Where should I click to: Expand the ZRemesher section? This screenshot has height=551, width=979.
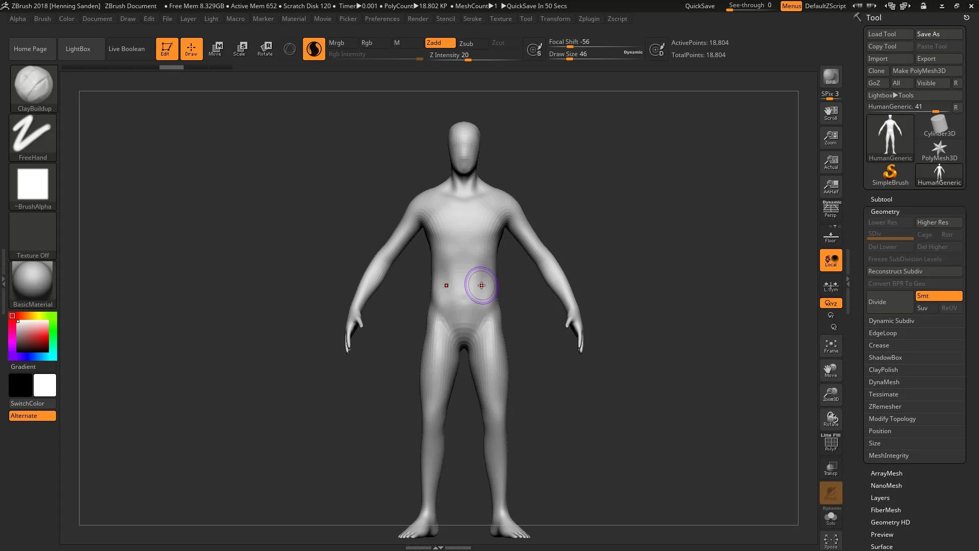(885, 407)
